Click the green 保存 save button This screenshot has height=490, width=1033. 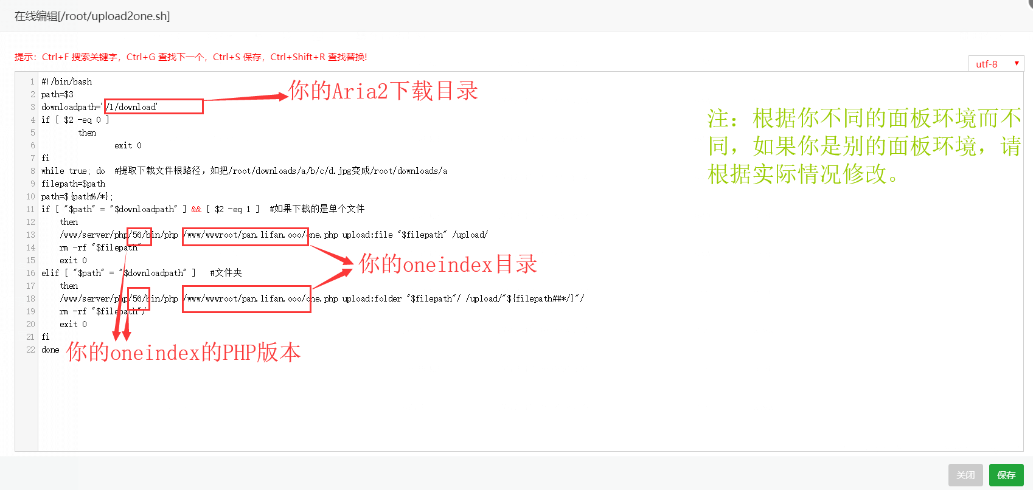1006,475
